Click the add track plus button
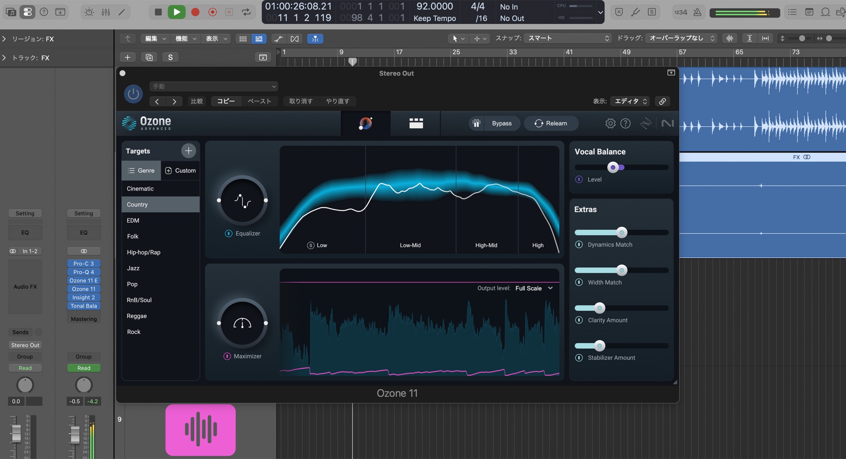Image resolution: width=846 pixels, height=459 pixels. click(127, 57)
